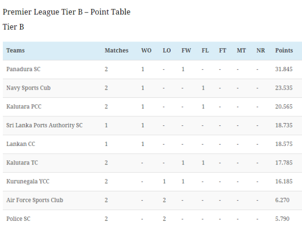Select Air Force Sports Club cell
The width and height of the screenshot is (302, 228).
35,200
